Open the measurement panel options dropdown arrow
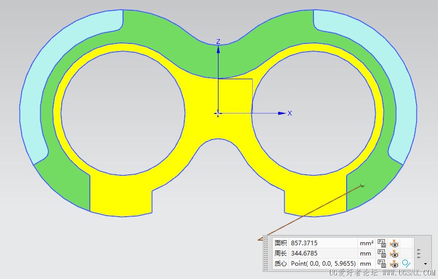The height and width of the screenshot is (279, 438). (x=425, y=264)
